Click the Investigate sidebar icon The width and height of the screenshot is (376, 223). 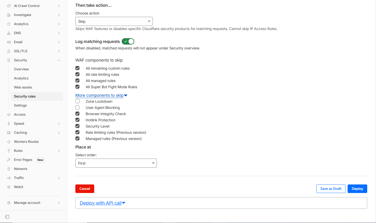(9, 15)
